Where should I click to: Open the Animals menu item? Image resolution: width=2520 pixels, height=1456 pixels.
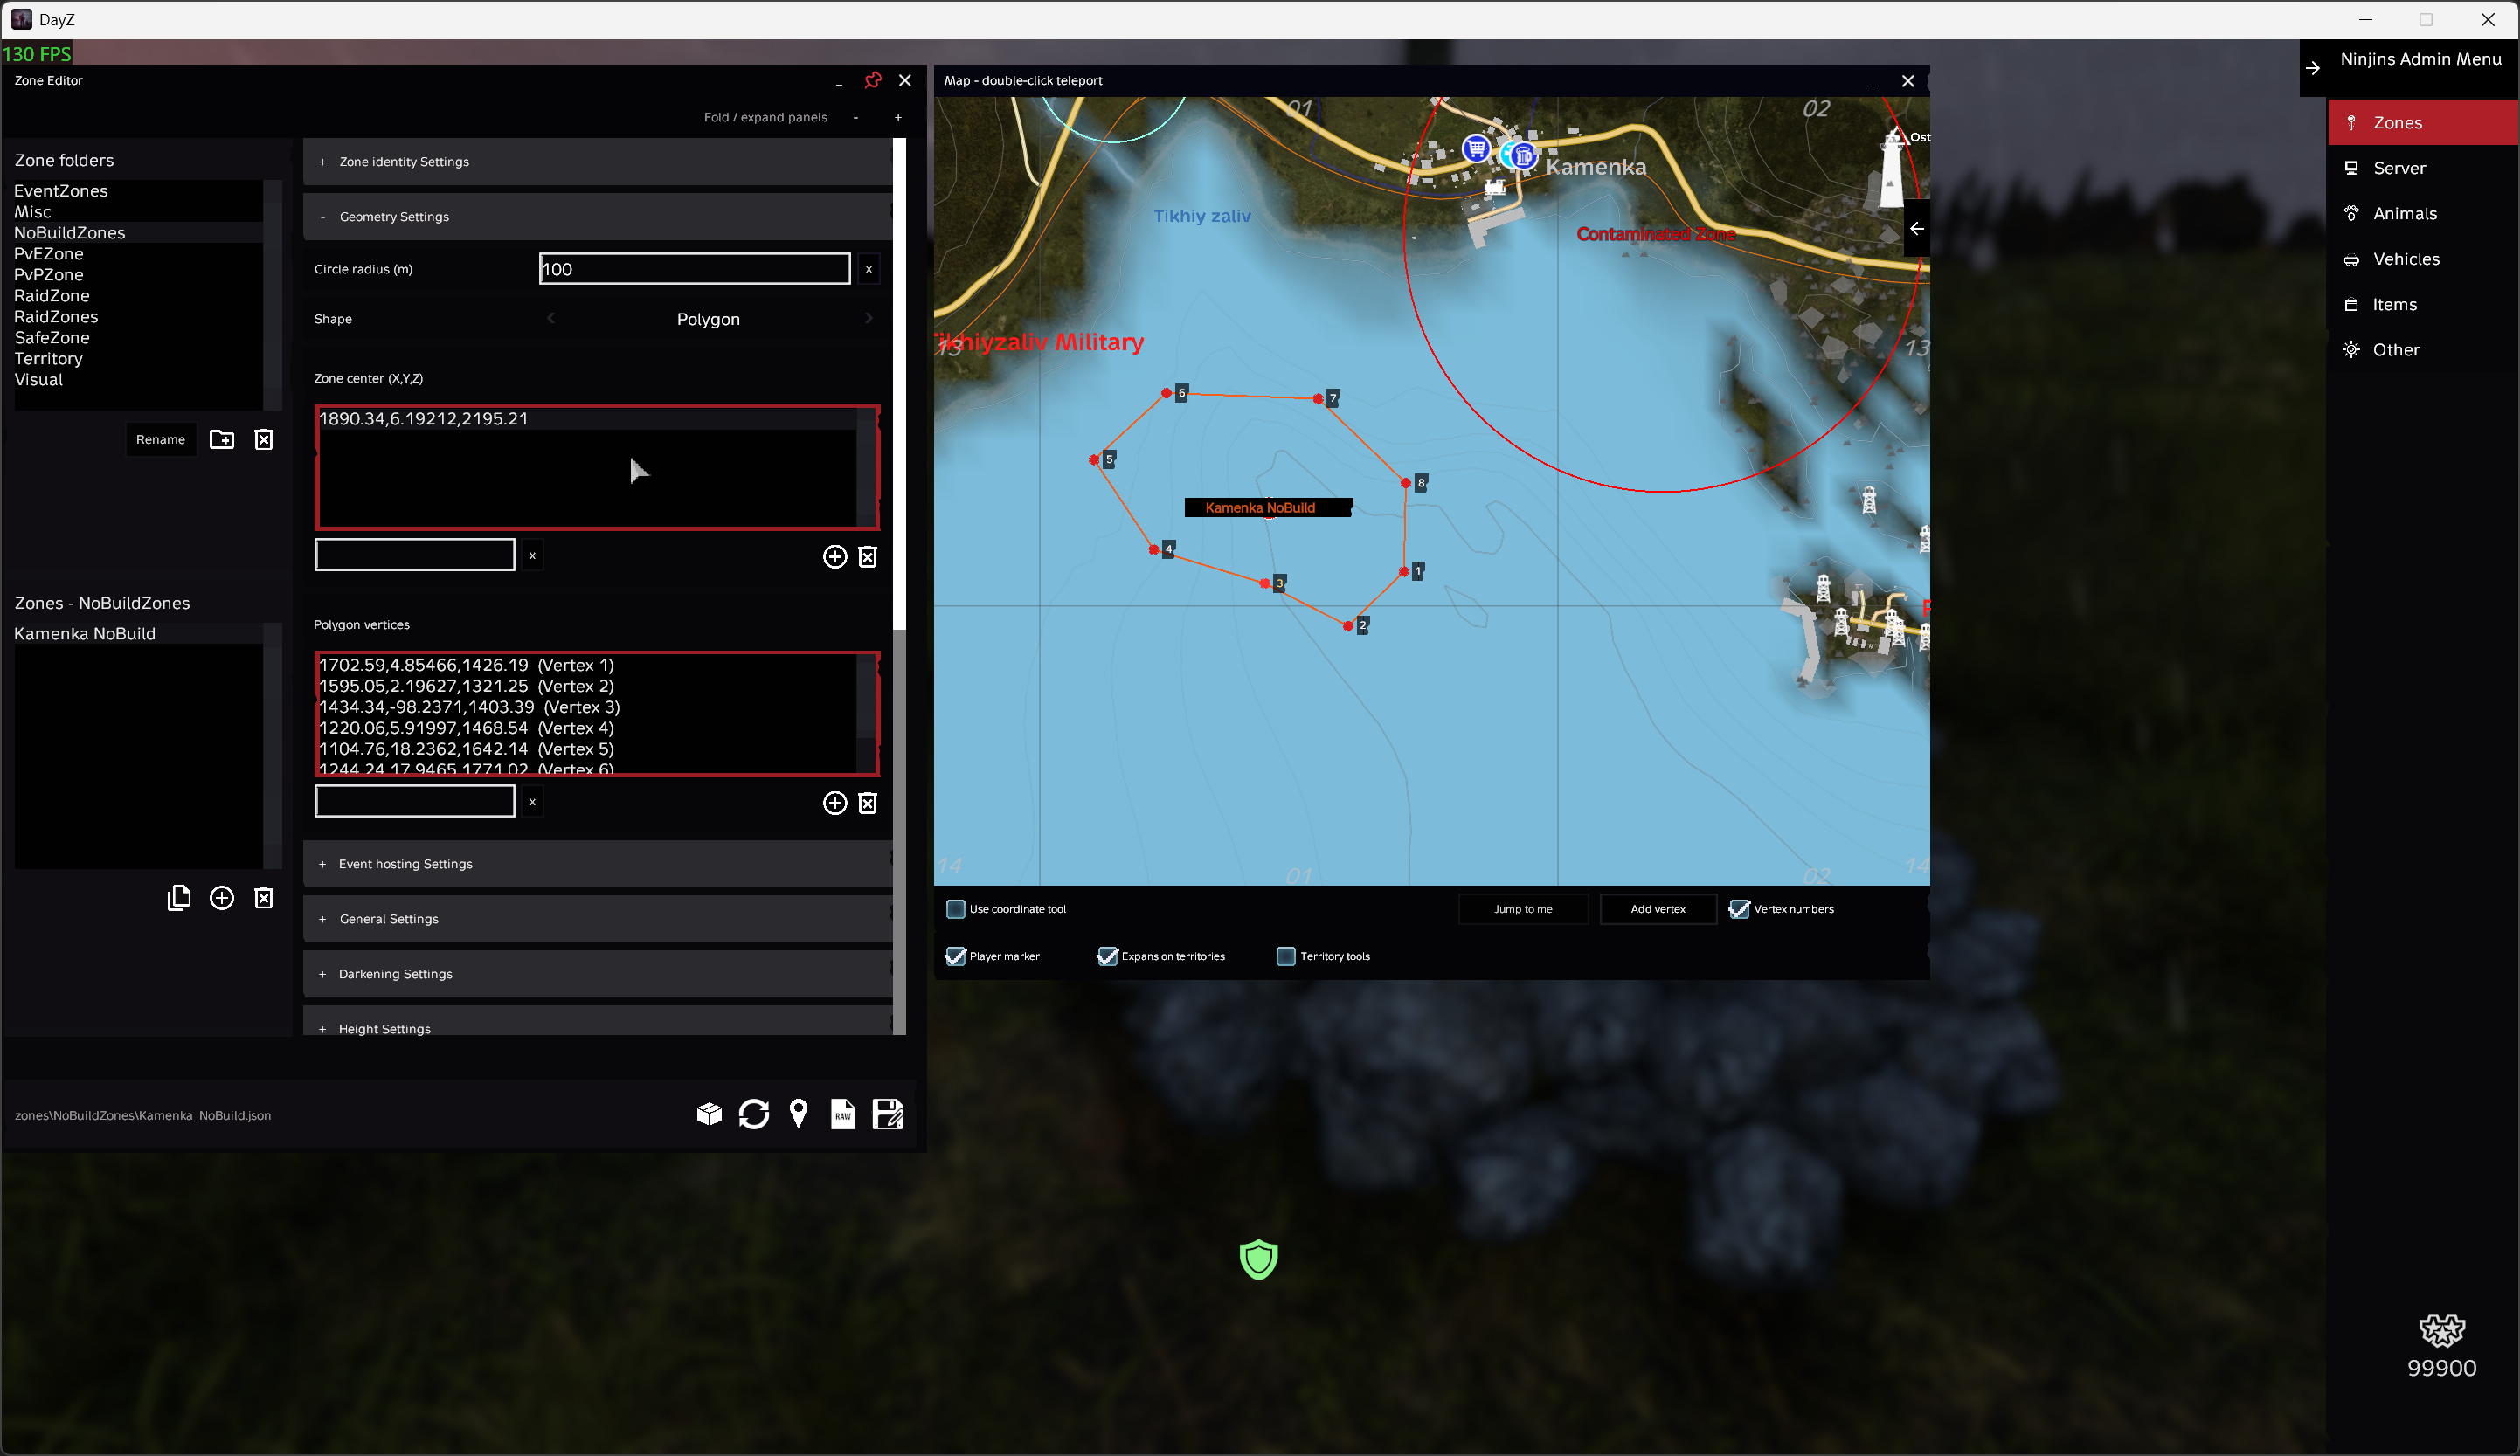point(2421,214)
